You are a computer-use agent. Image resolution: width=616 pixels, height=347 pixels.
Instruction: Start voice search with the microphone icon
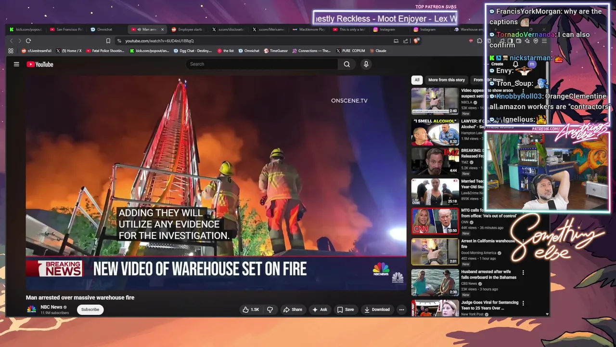366,64
